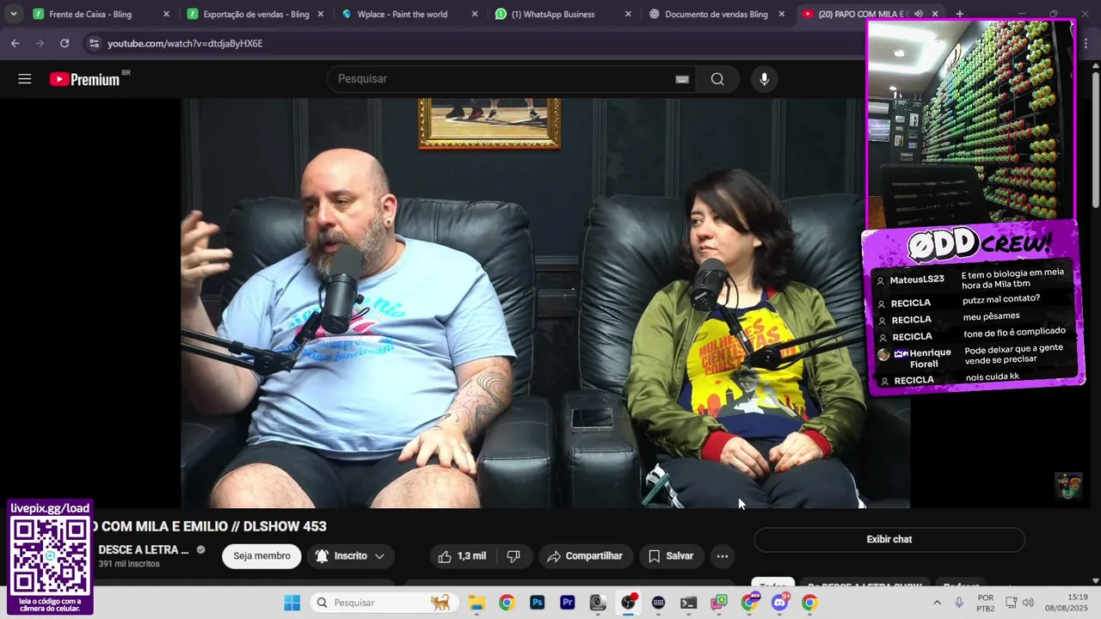Viewport: 1101px width, 619px height.
Task: Open OBS Studio from the taskbar
Action: pyautogui.click(x=628, y=603)
